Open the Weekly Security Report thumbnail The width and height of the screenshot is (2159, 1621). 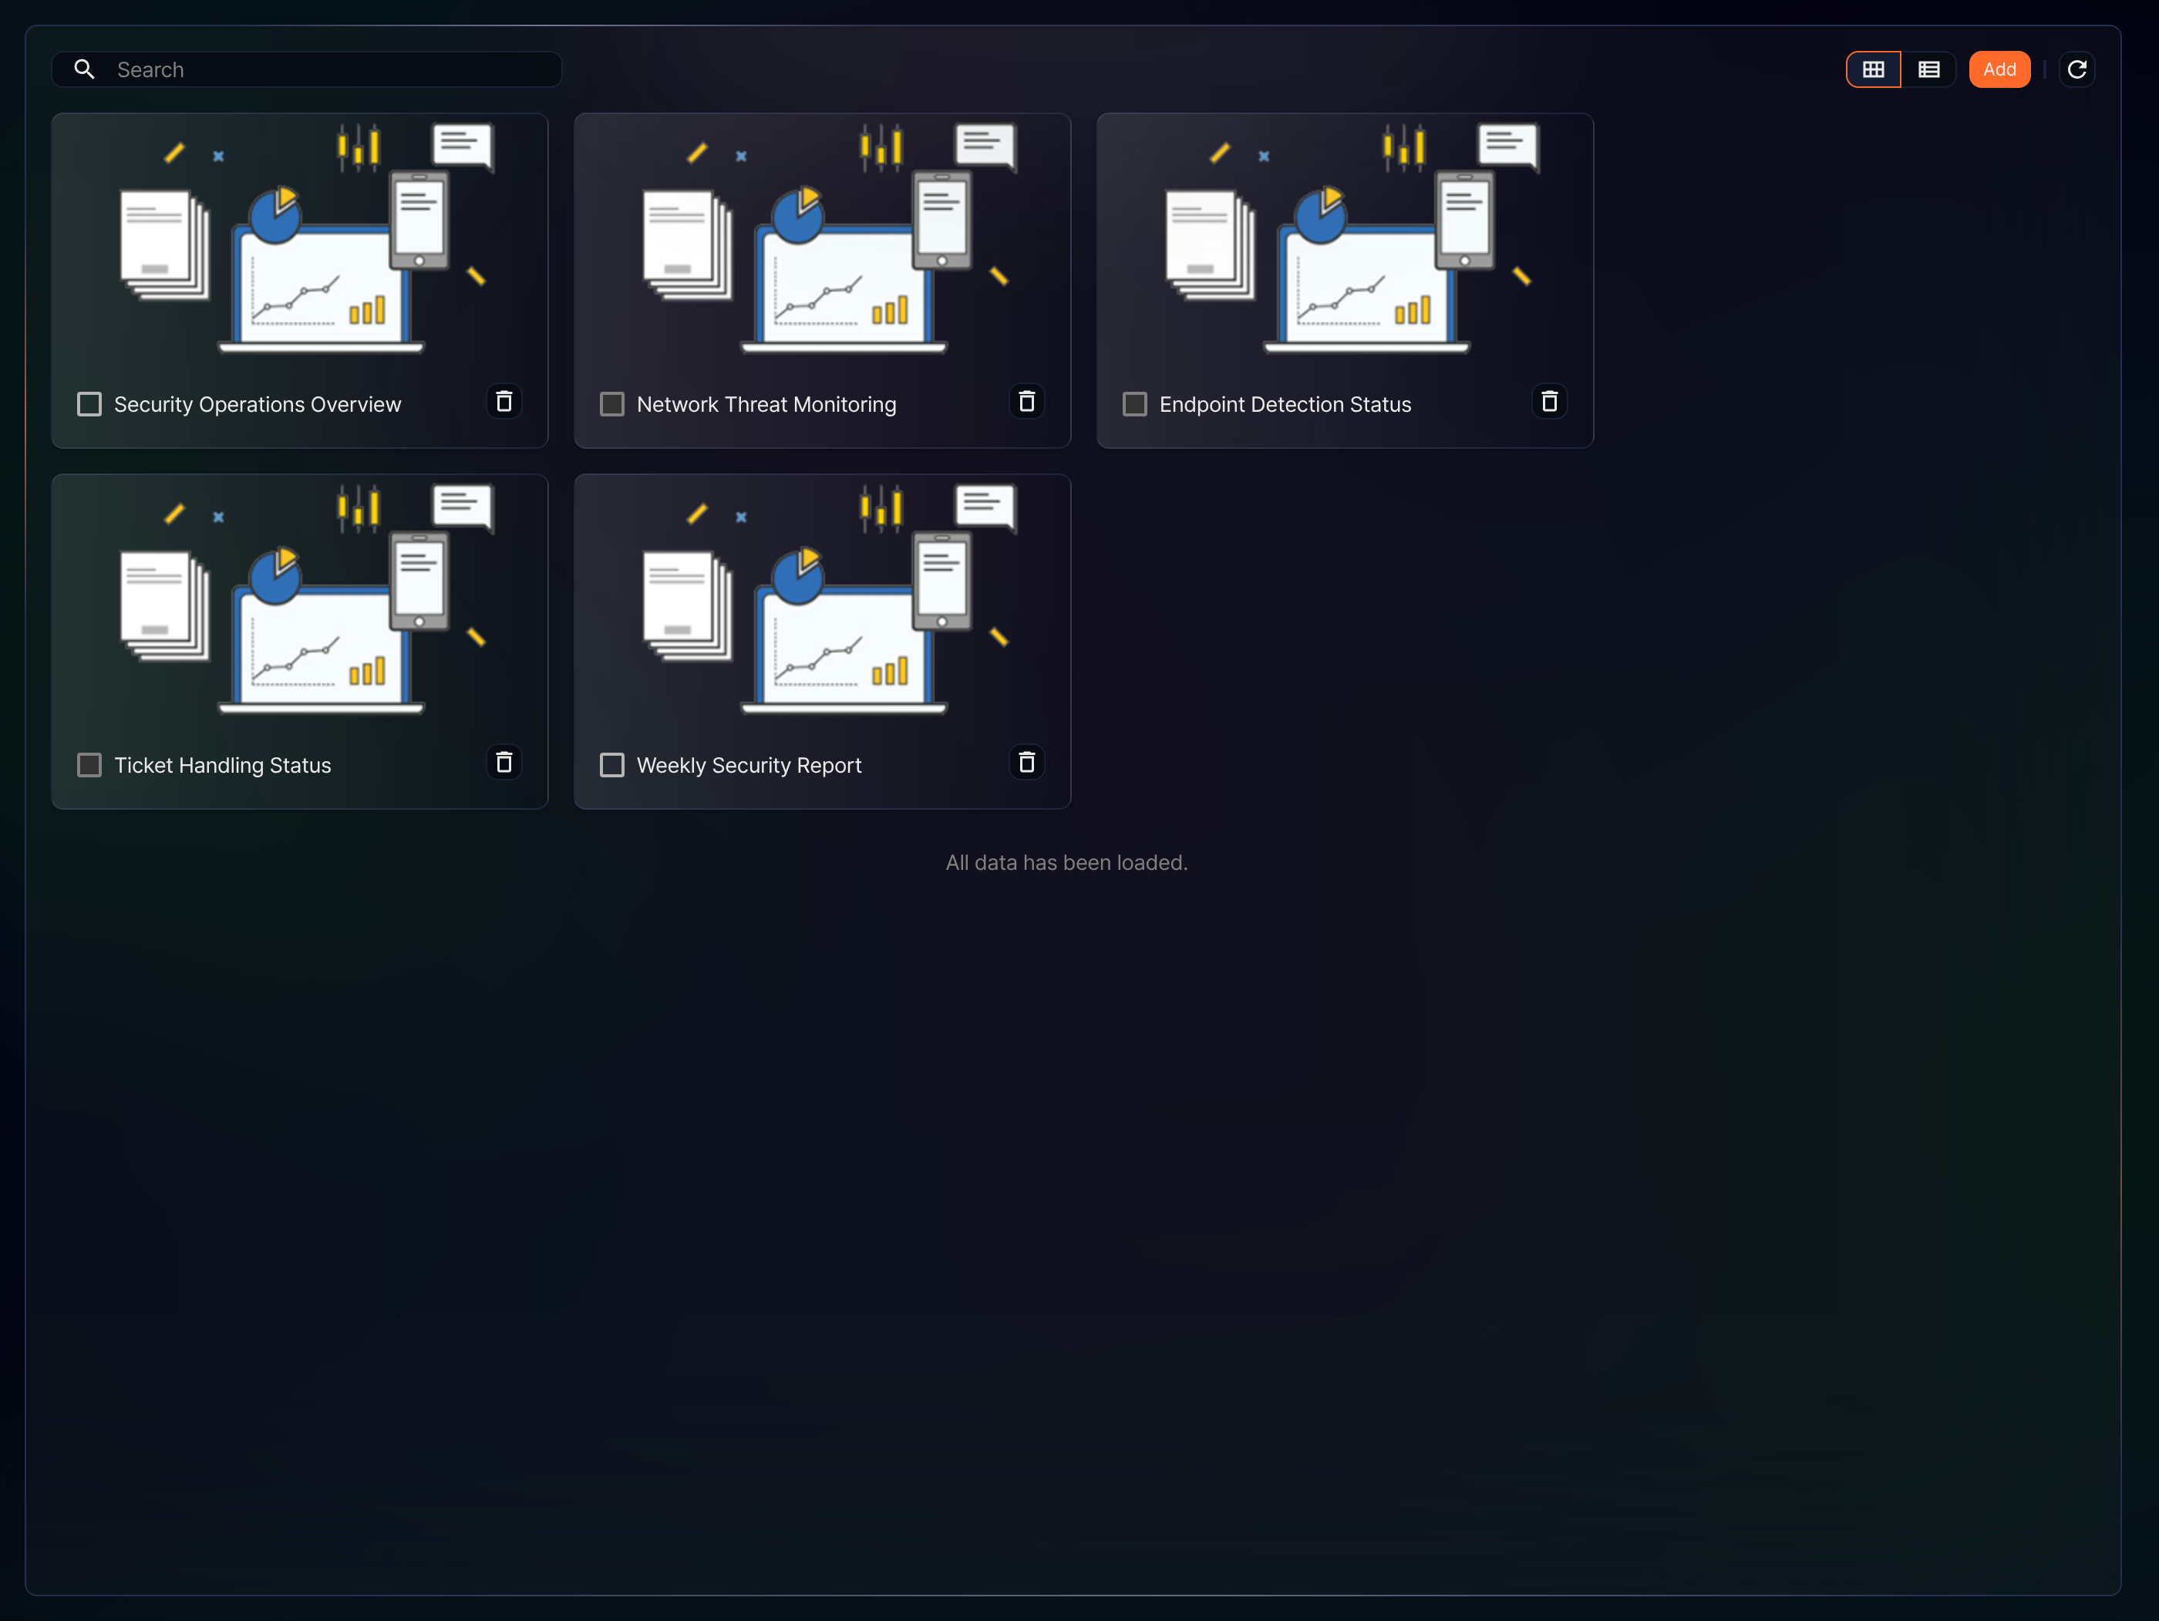tap(823, 599)
